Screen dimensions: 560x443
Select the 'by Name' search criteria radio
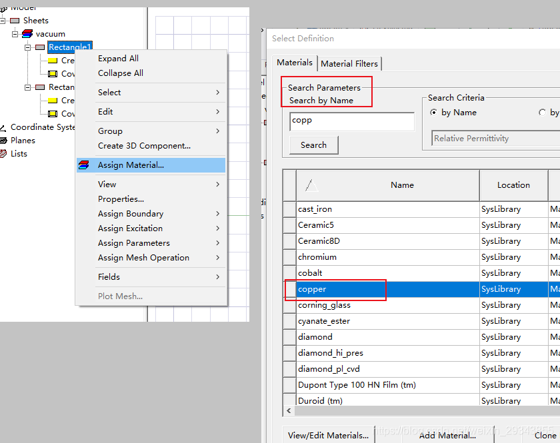[434, 113]
